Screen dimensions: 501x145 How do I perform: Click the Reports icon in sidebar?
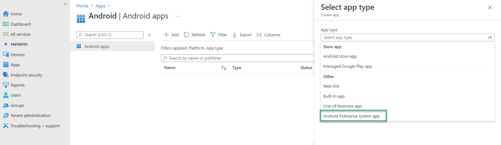click(x=6, y=85)
